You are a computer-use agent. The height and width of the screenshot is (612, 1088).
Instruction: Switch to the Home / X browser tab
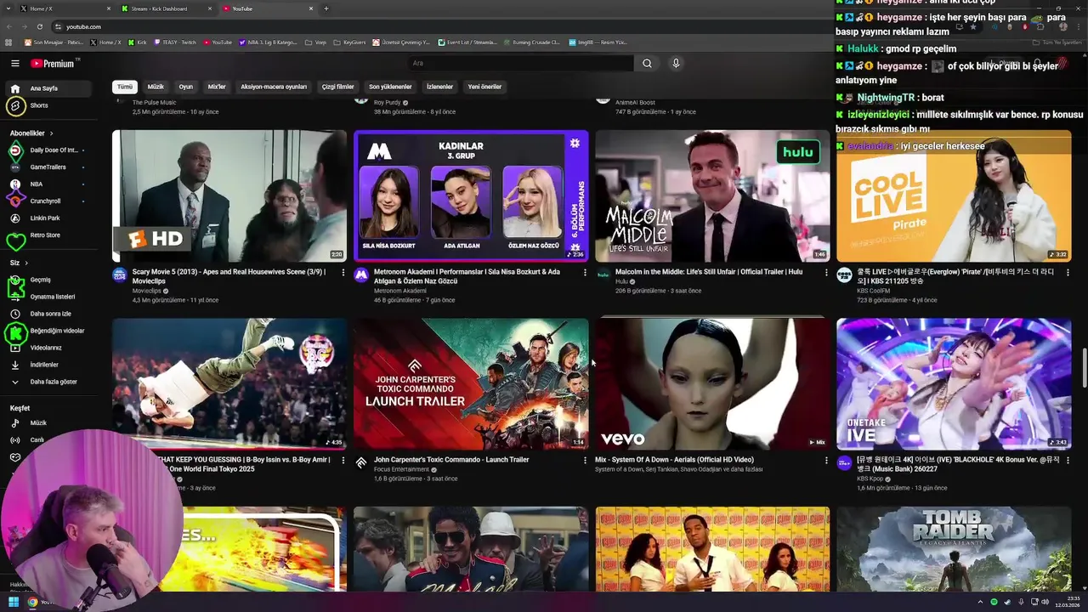pyautogui.click(x=65, y=8)
